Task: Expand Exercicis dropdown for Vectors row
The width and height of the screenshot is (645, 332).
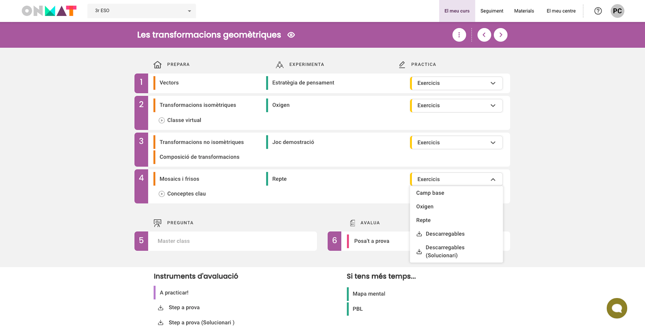Action: click(x=456, y=83)
